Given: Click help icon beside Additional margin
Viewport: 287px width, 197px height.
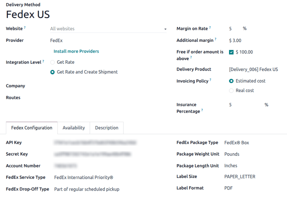Looking at the screenshot, I should 216,39.
